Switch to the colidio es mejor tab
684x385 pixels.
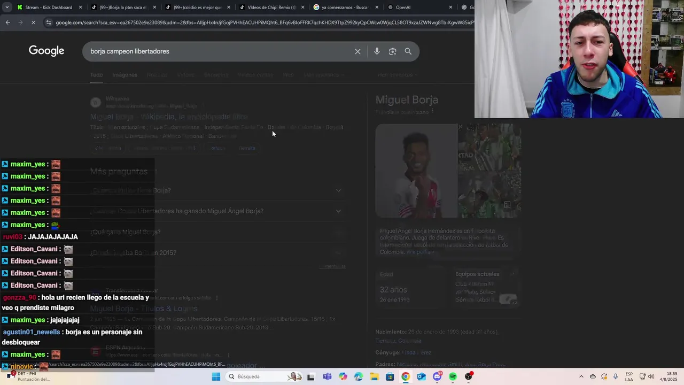coord(196,7)
